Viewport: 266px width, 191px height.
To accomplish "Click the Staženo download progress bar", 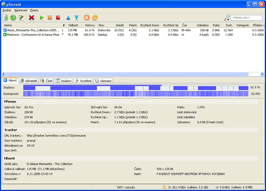I will click(136, 88).
